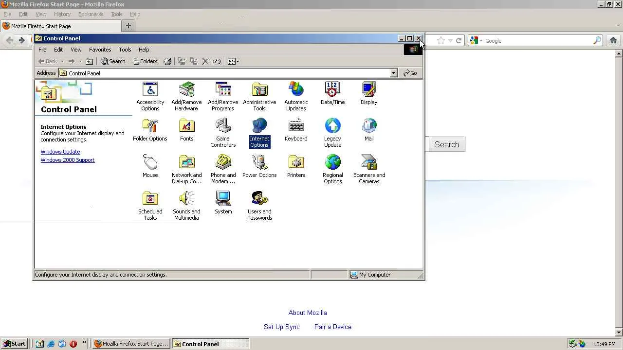The height and width of the screenshot is (350, 623).
Task: Open Network and Dial-up Connections
Action: [x=186, y=169]
